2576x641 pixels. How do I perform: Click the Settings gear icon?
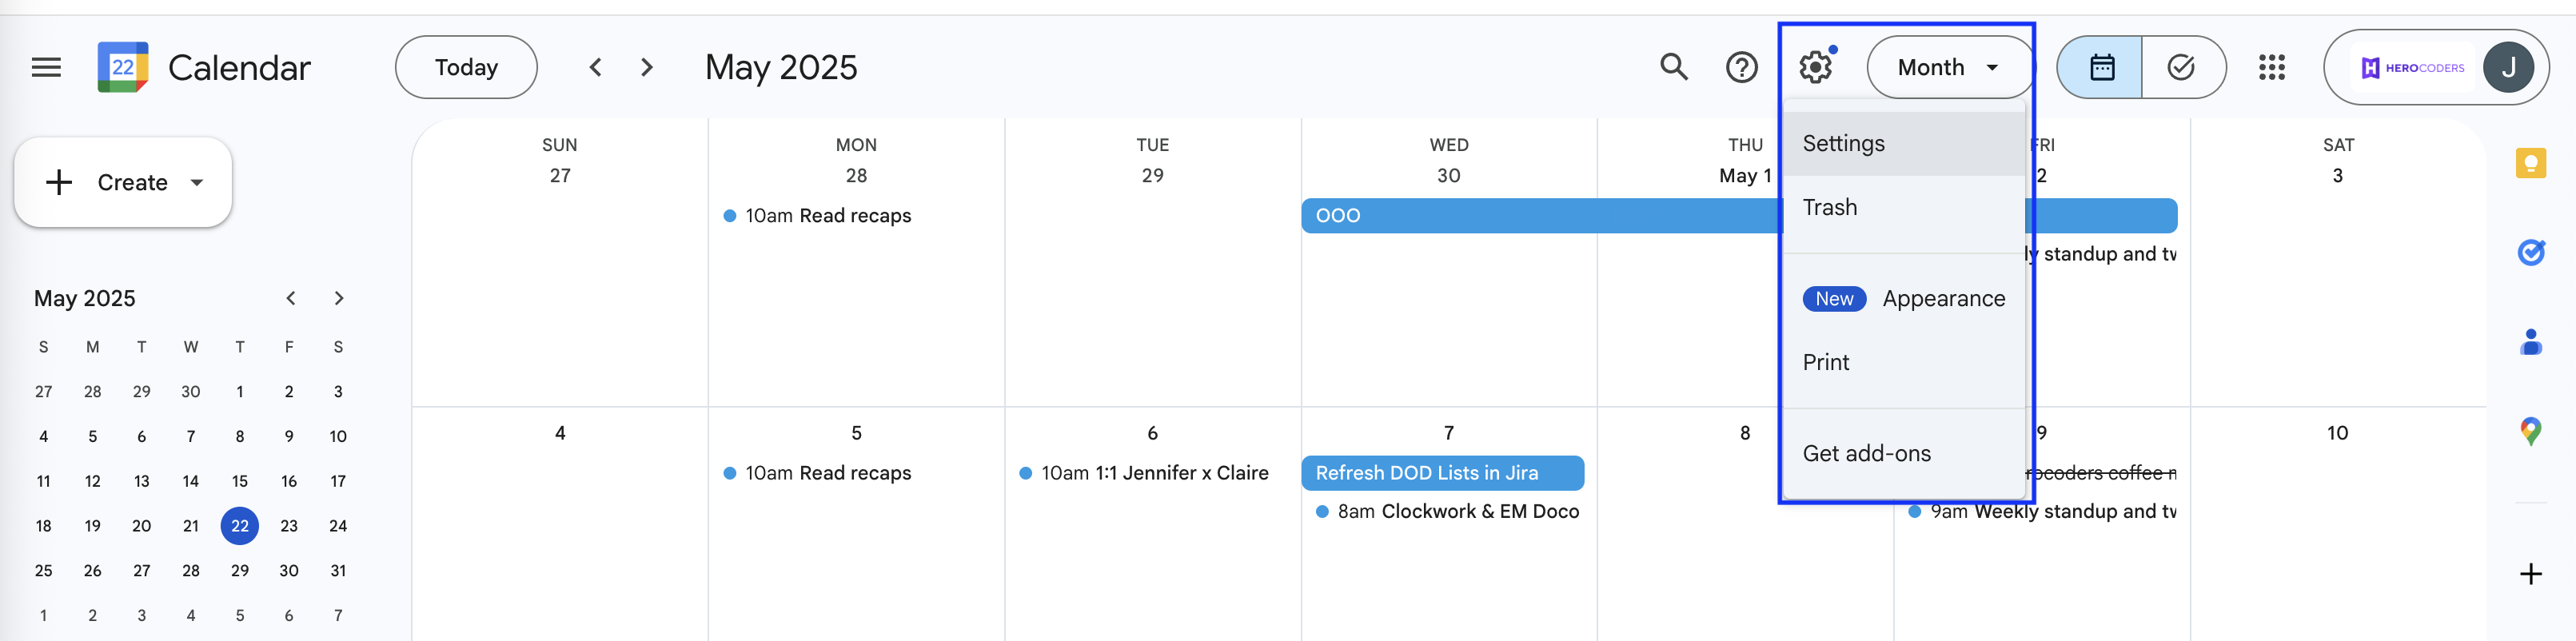click(1816, 67)
